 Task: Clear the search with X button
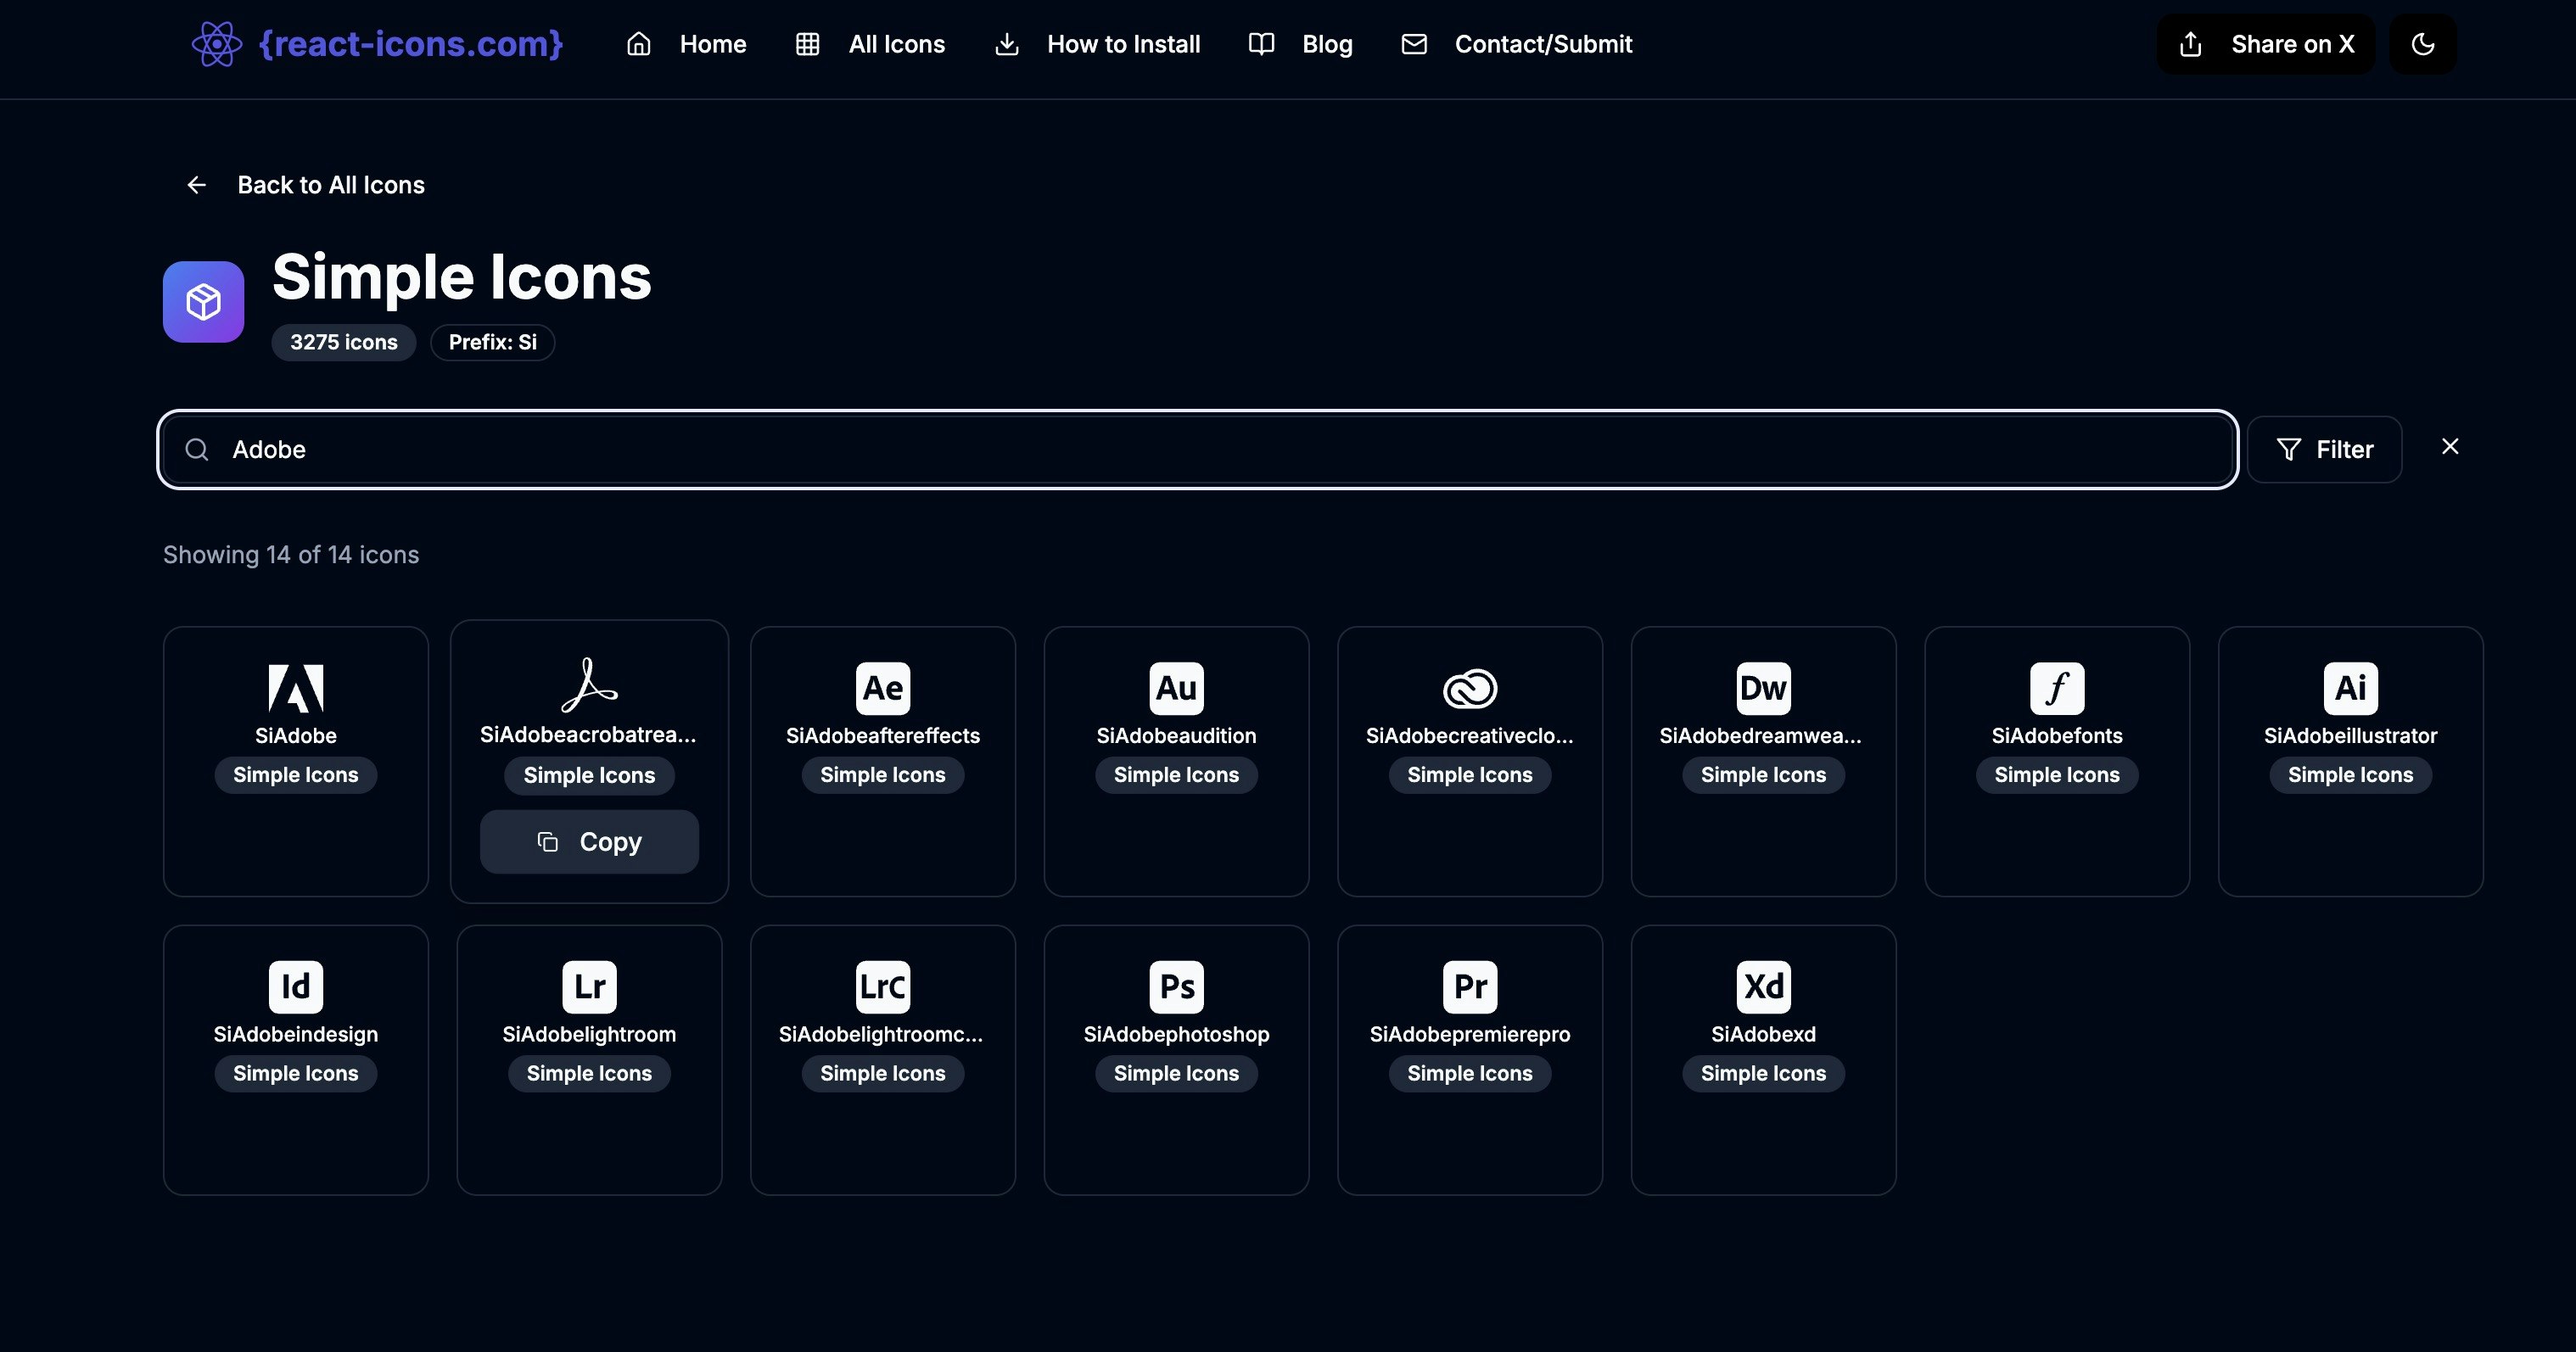pyautogui.click(x=2450, y=447)
